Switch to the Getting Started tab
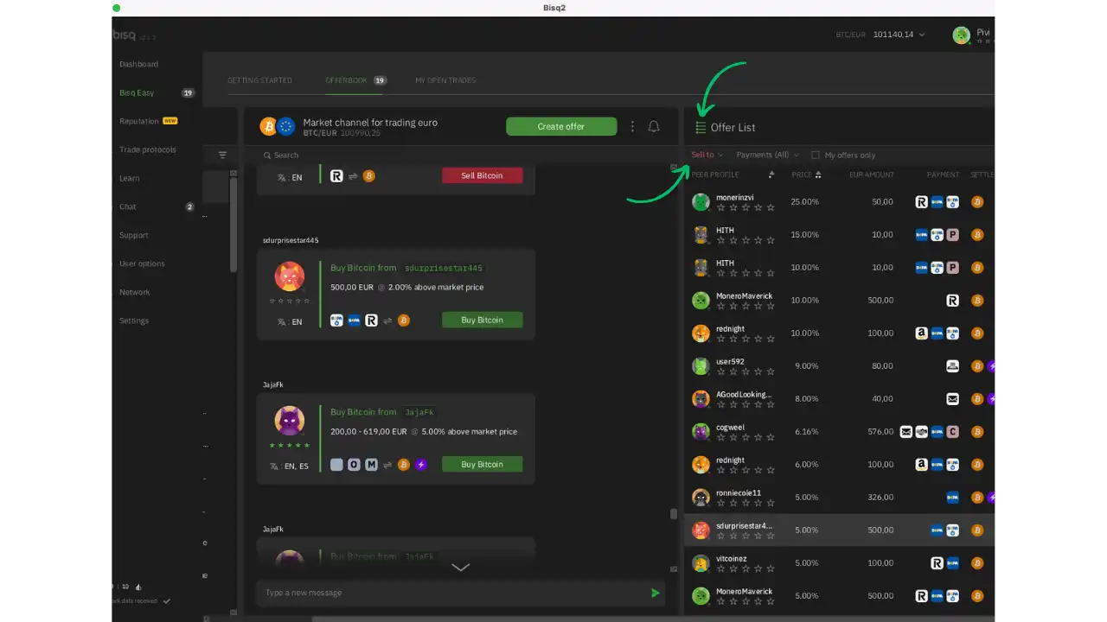 coord(259,80)
